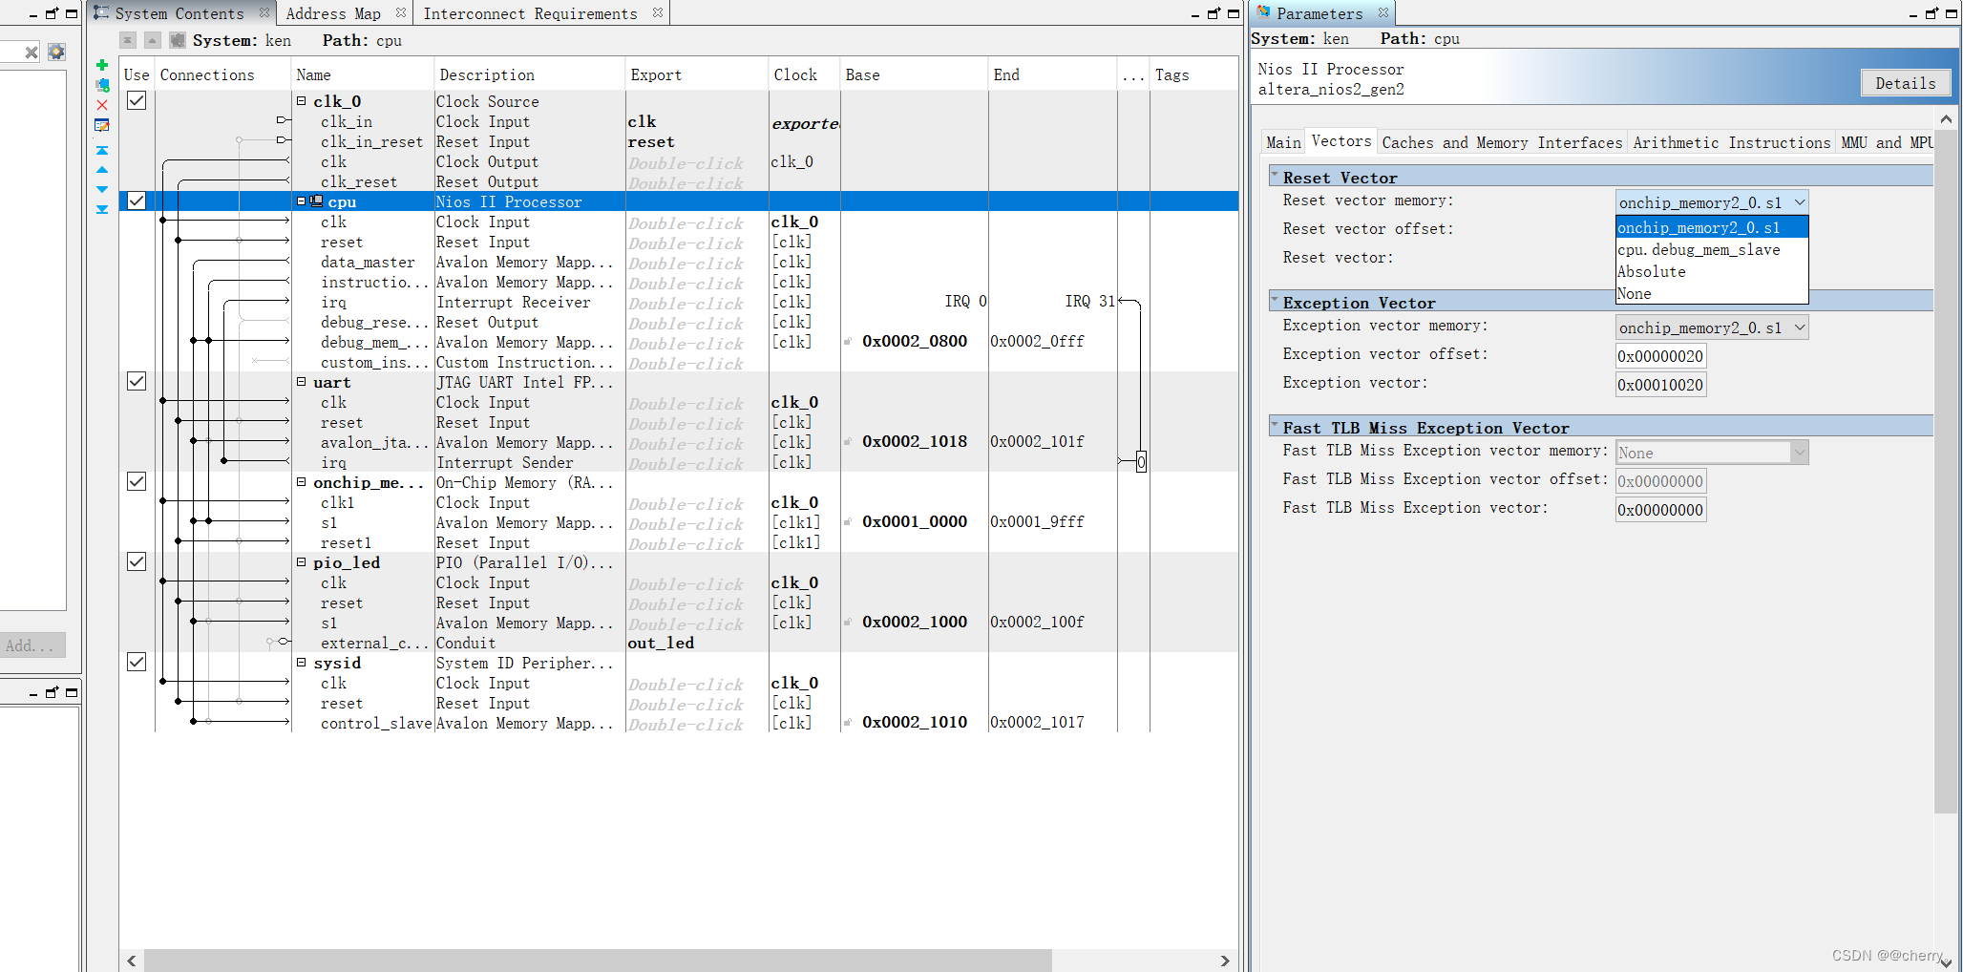This screenshot has height=972, width=1963.
Task: Collapse the Exception Vector section
Action: (x=1275, y=302)
